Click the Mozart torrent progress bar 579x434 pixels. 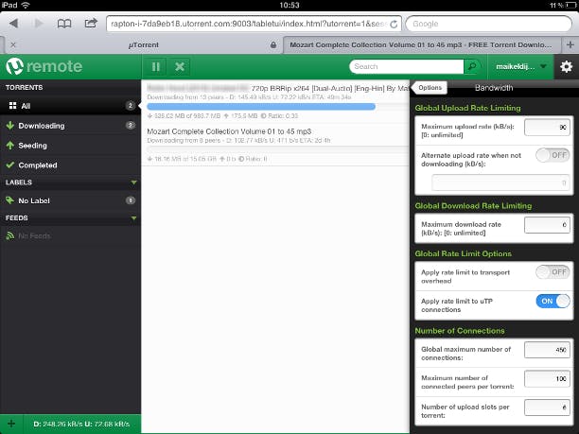[278, 149]
